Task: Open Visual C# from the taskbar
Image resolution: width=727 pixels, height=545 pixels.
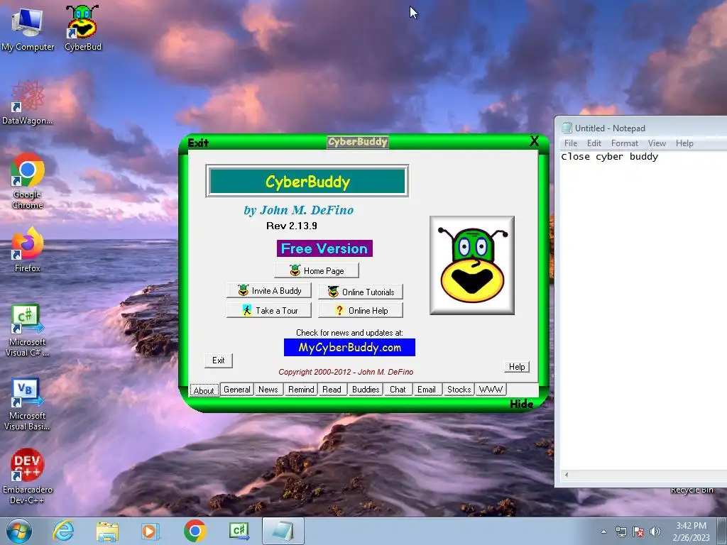Action: point(239,531)
